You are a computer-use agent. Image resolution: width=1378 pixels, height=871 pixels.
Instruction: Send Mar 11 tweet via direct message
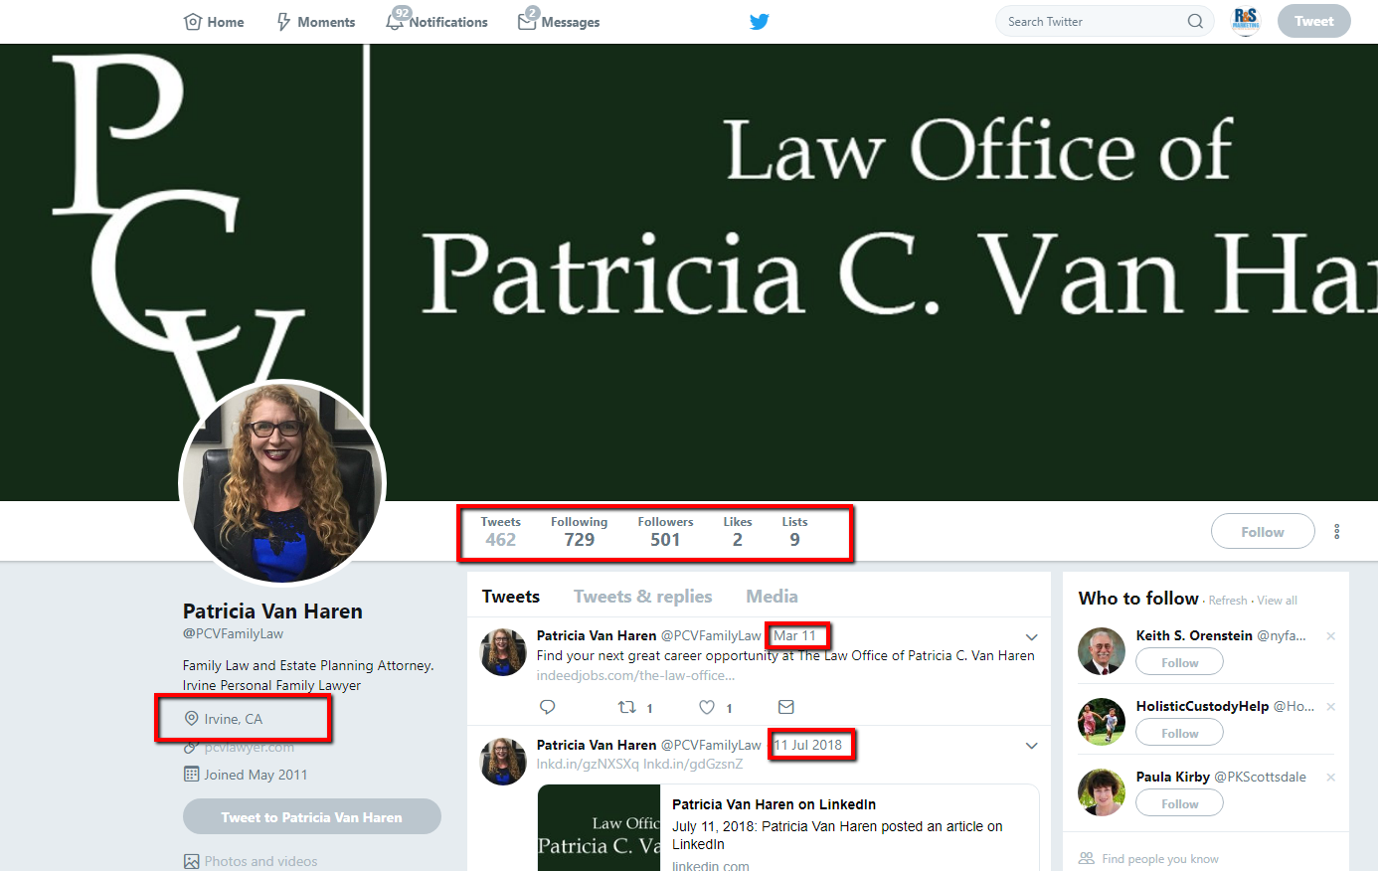786,707
